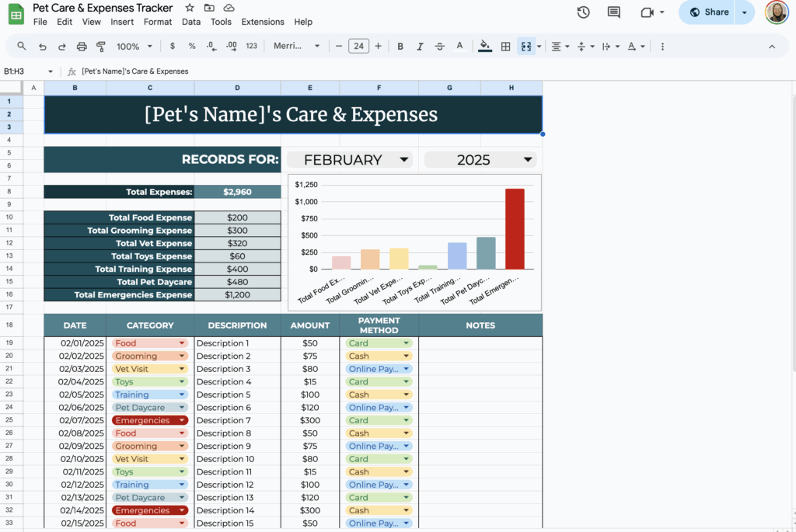The height and width of the screenshot is (532, 796).
Task: Star the Pet Care & Expenses Tracker
Action: (189, 8)
